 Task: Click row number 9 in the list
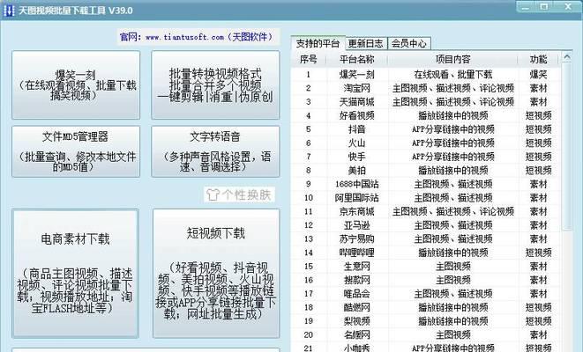tap(308, 184)
